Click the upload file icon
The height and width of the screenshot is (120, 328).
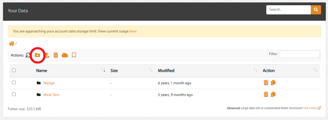point(47,55)
